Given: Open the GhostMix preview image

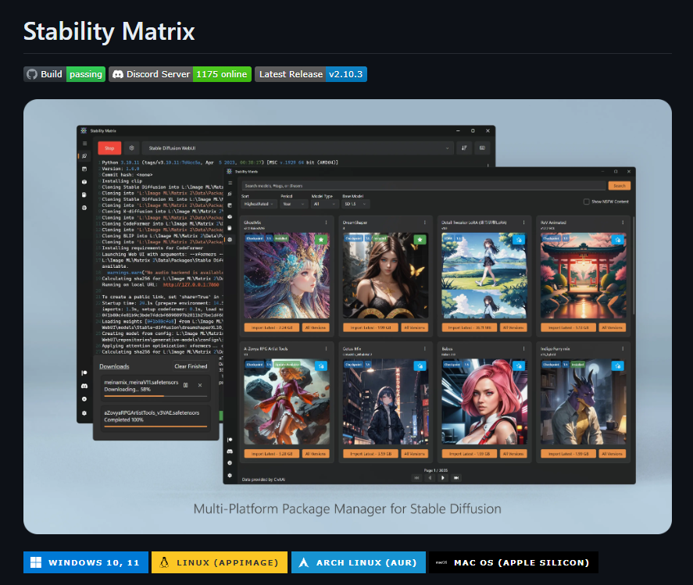Looking at the screenshot, I should click(287, 275).
